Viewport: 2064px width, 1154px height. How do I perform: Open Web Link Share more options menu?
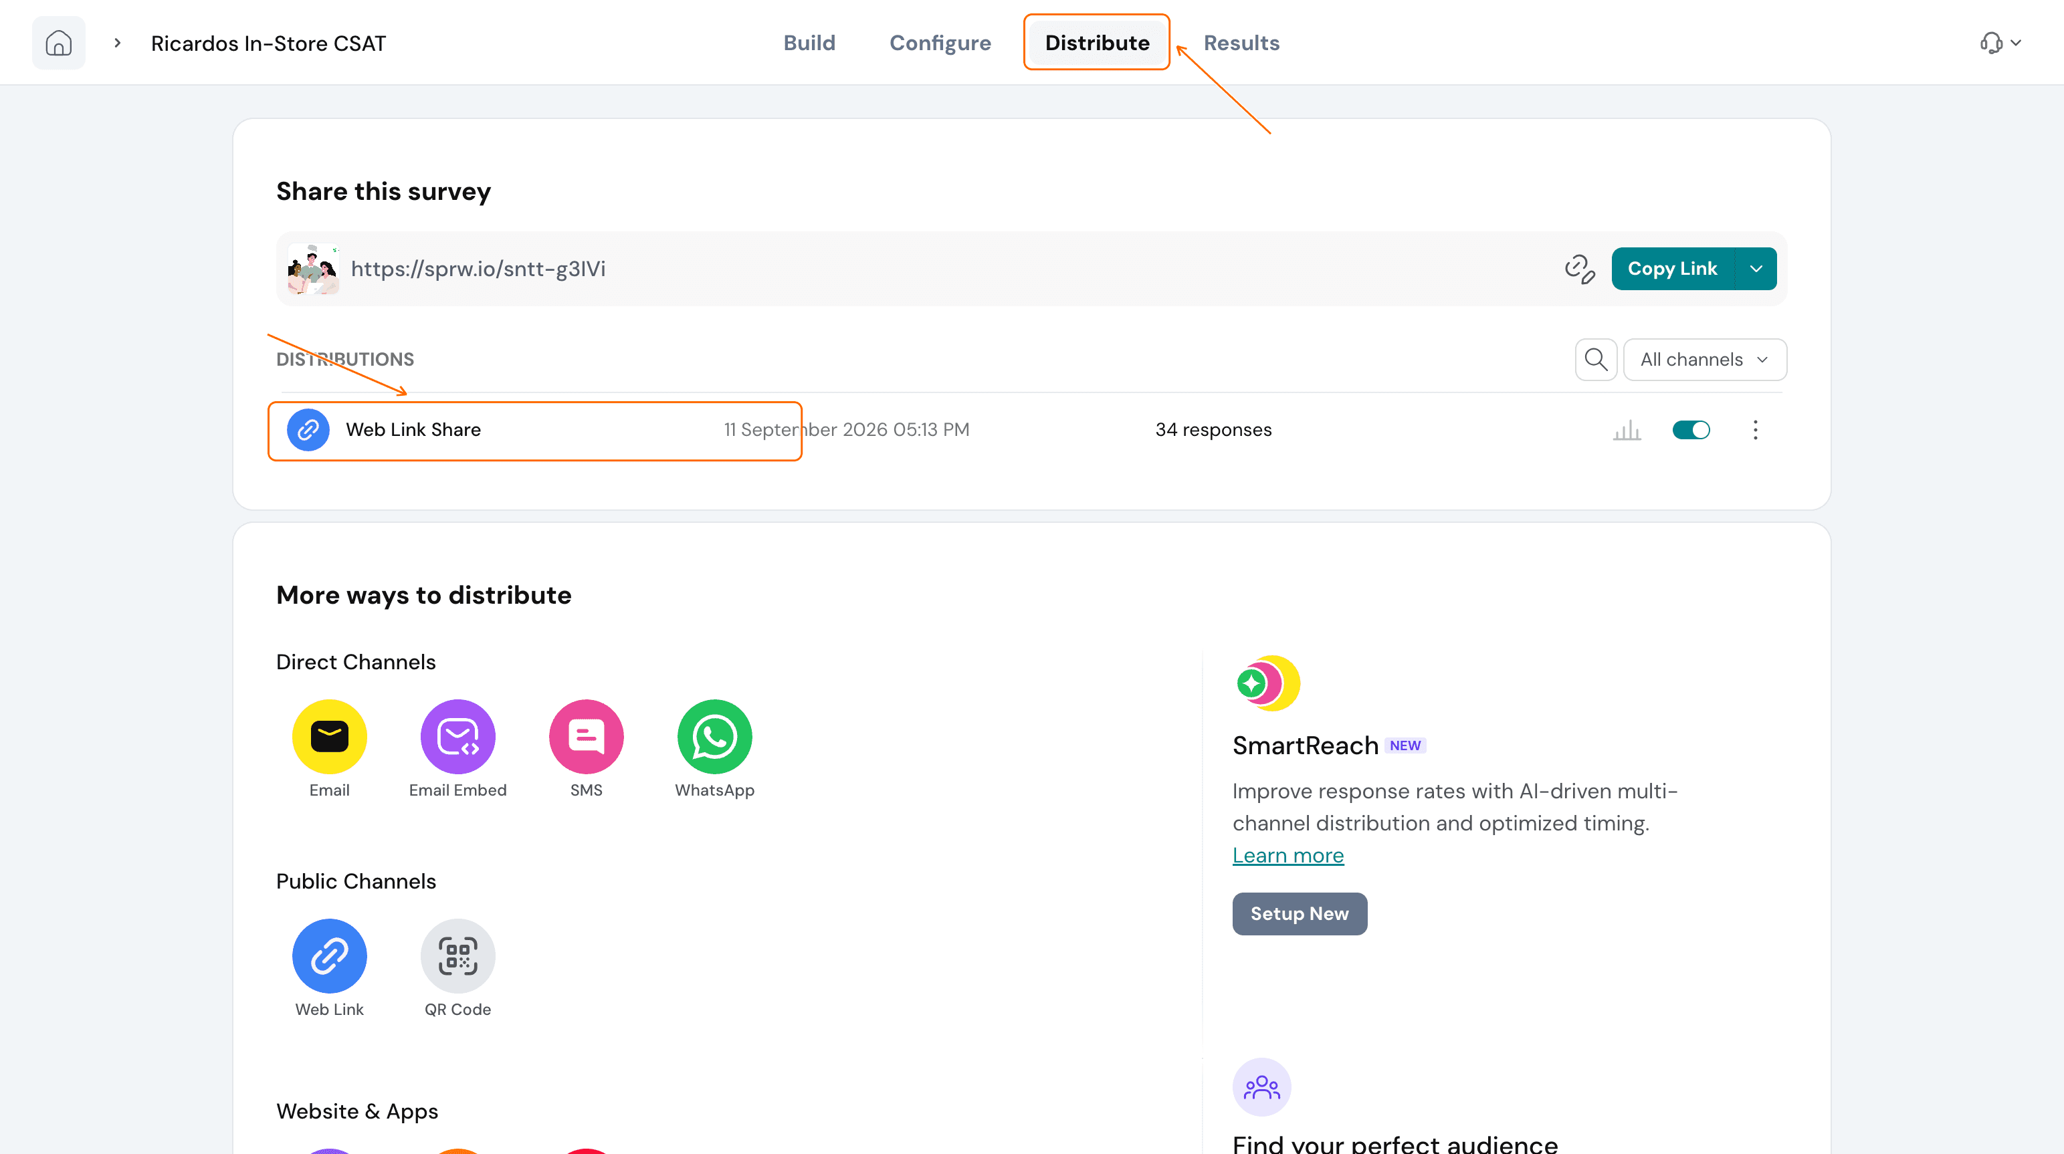1755,430
